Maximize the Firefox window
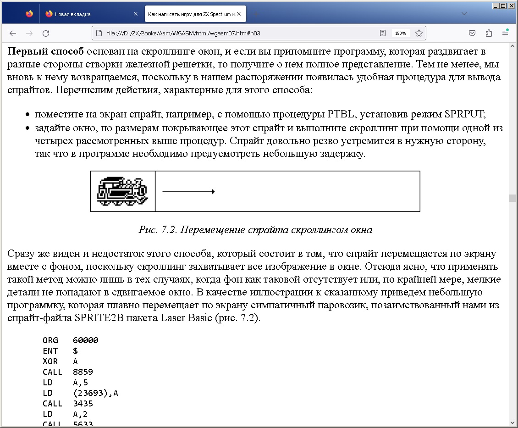The image size is (518, 428). point(503,6)
